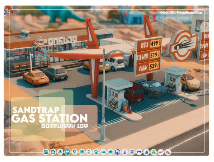
Task: Click the group of people pack icon
Action: click(x=103, y=152)
